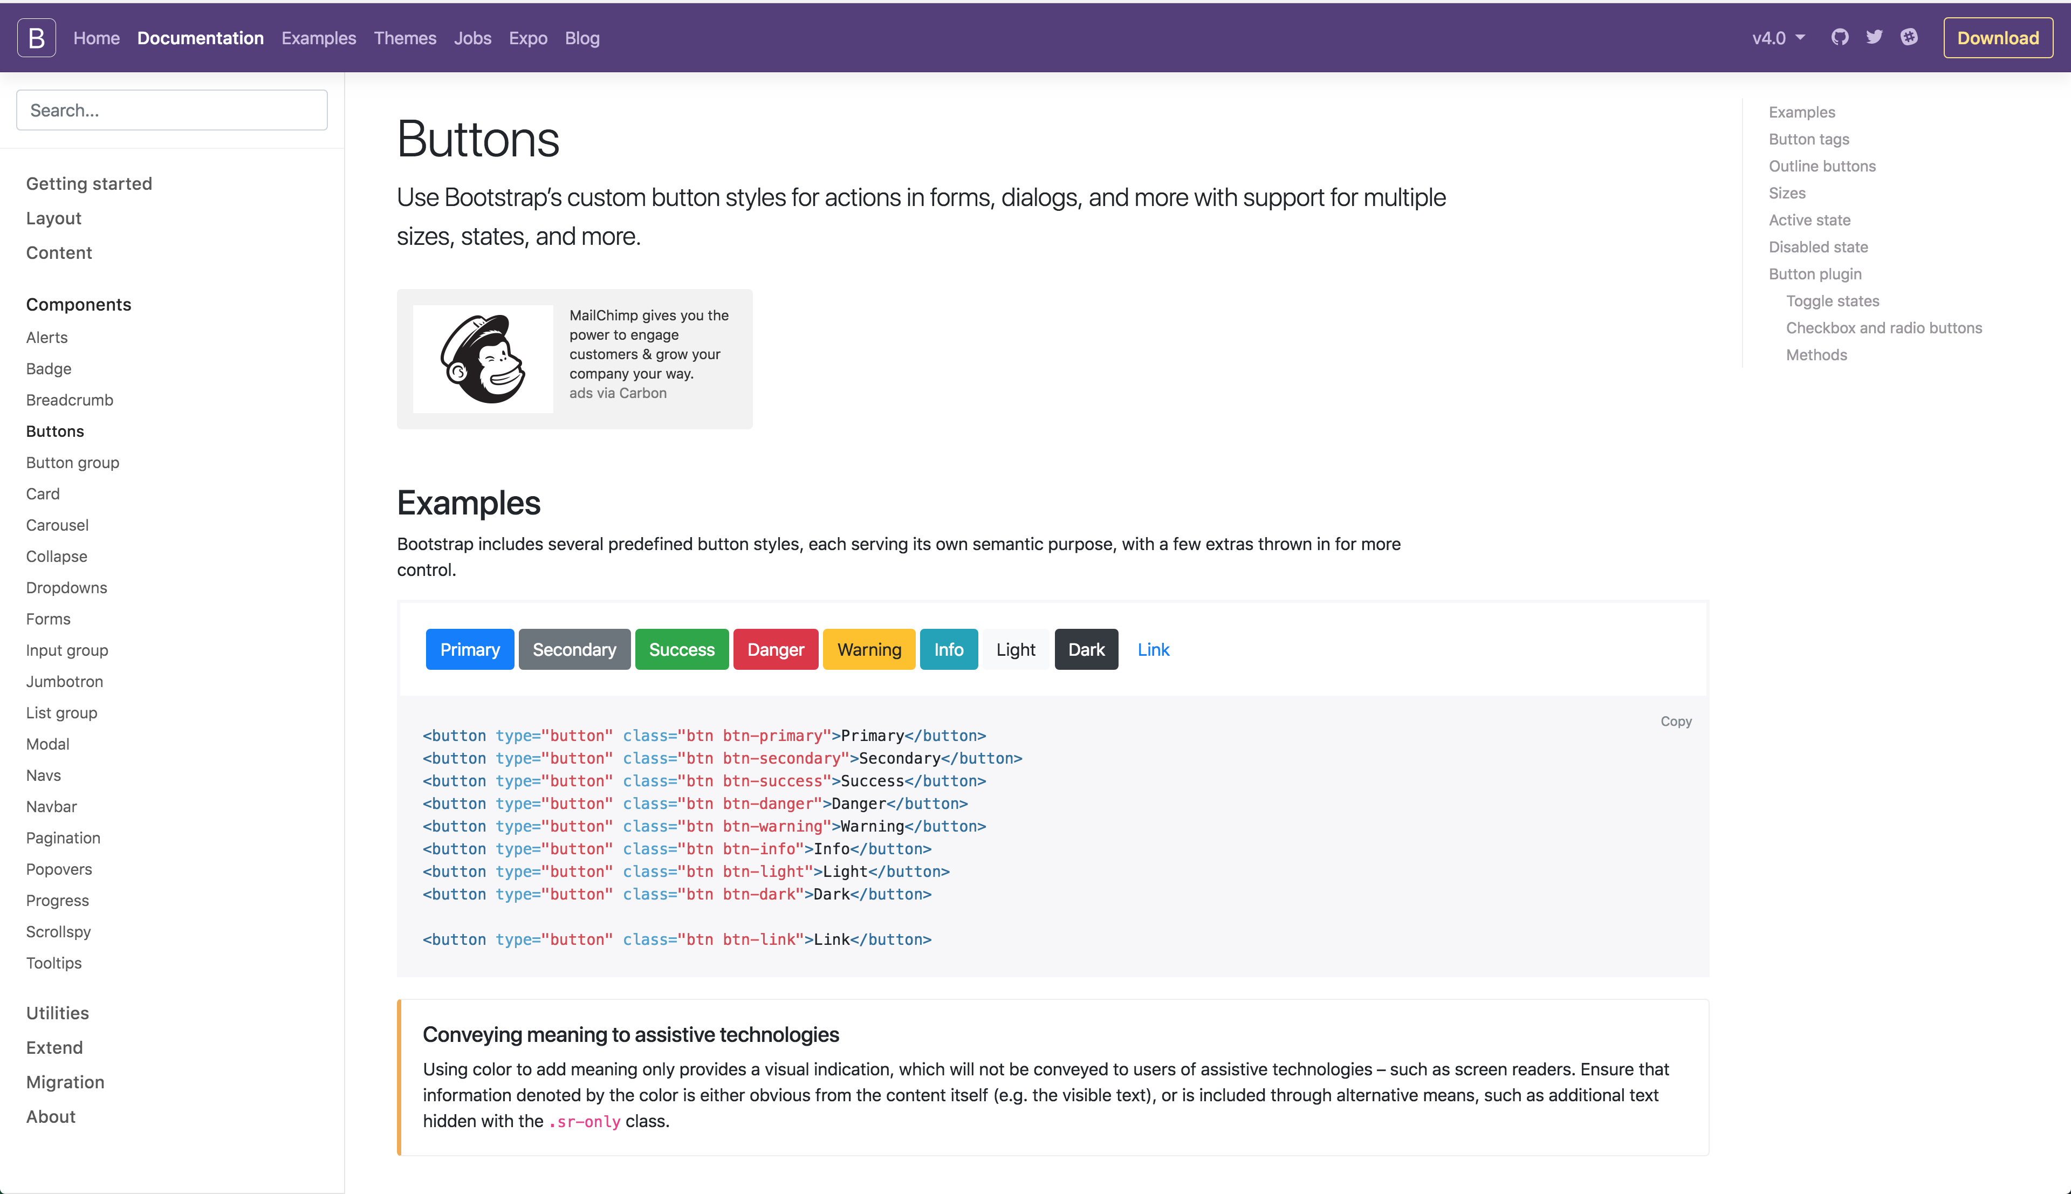Collapse the Components sidebar section
The width and height of the screenshot is (2071, 1194).
click(79, 304)
